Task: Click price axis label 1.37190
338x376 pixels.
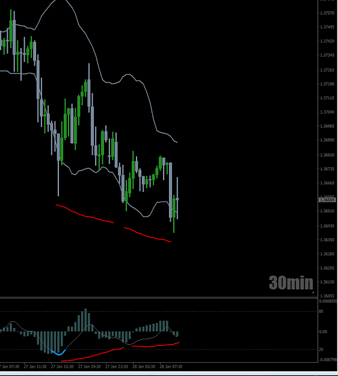Action: pos(327,84)
